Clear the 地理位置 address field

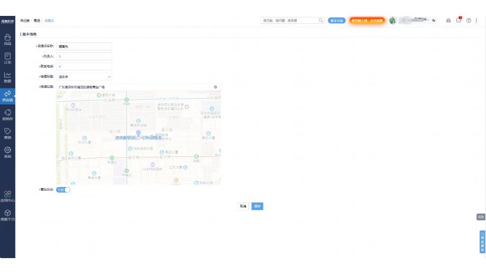[x=215, y=87]
